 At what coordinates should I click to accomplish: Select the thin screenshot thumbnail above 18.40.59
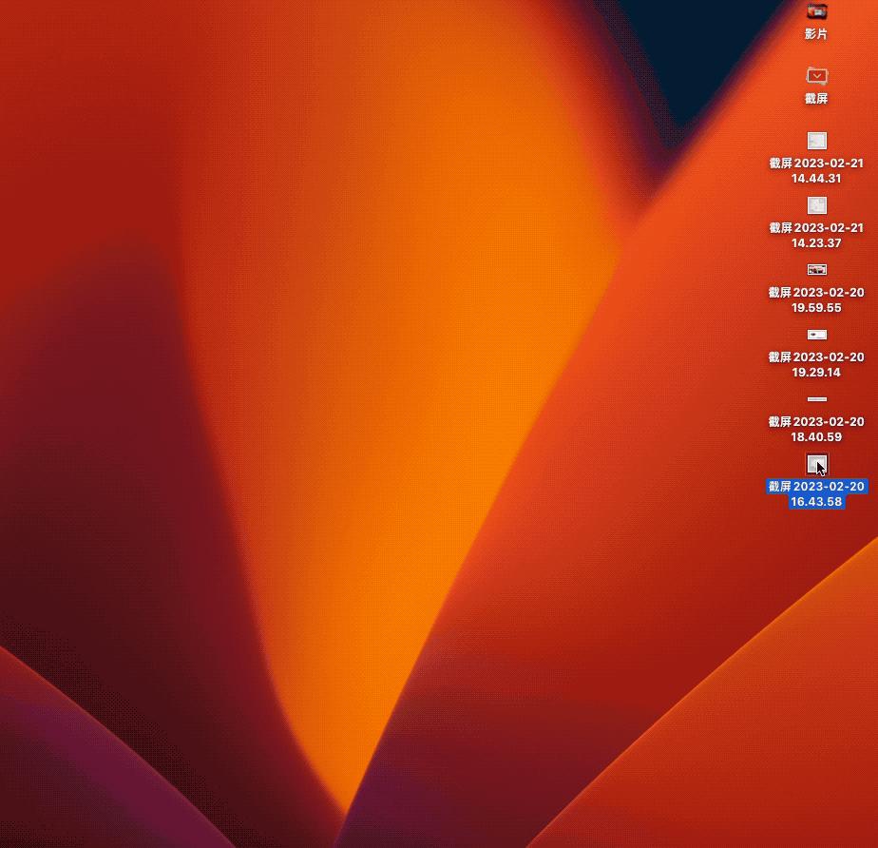(816, 399)
